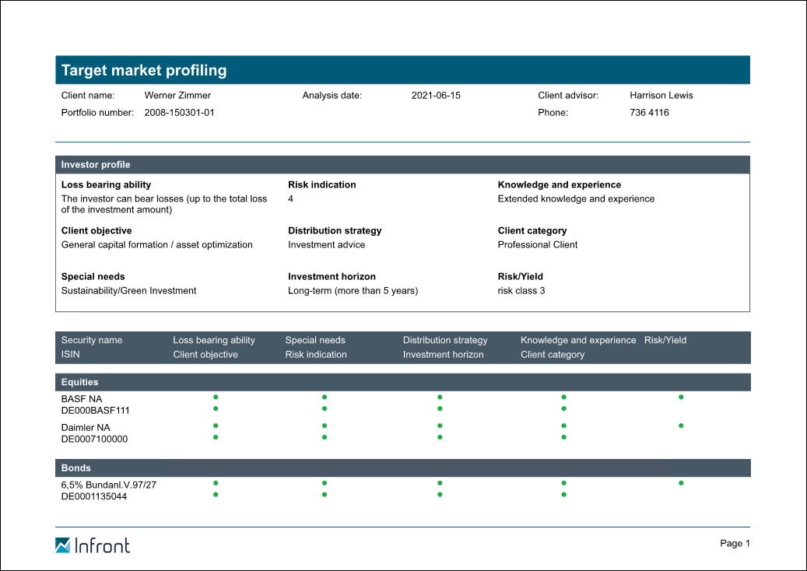Select the Equities section header
Image resolution: width=807 pixels, height=571 pixels.
(x=80, y=382)
